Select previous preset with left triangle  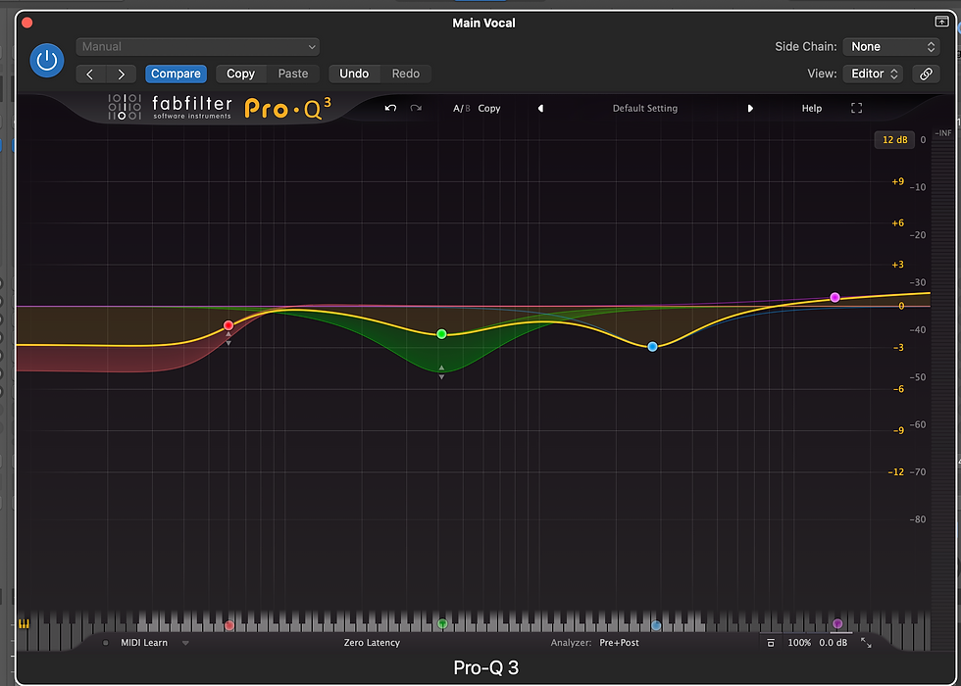point(540,109)
